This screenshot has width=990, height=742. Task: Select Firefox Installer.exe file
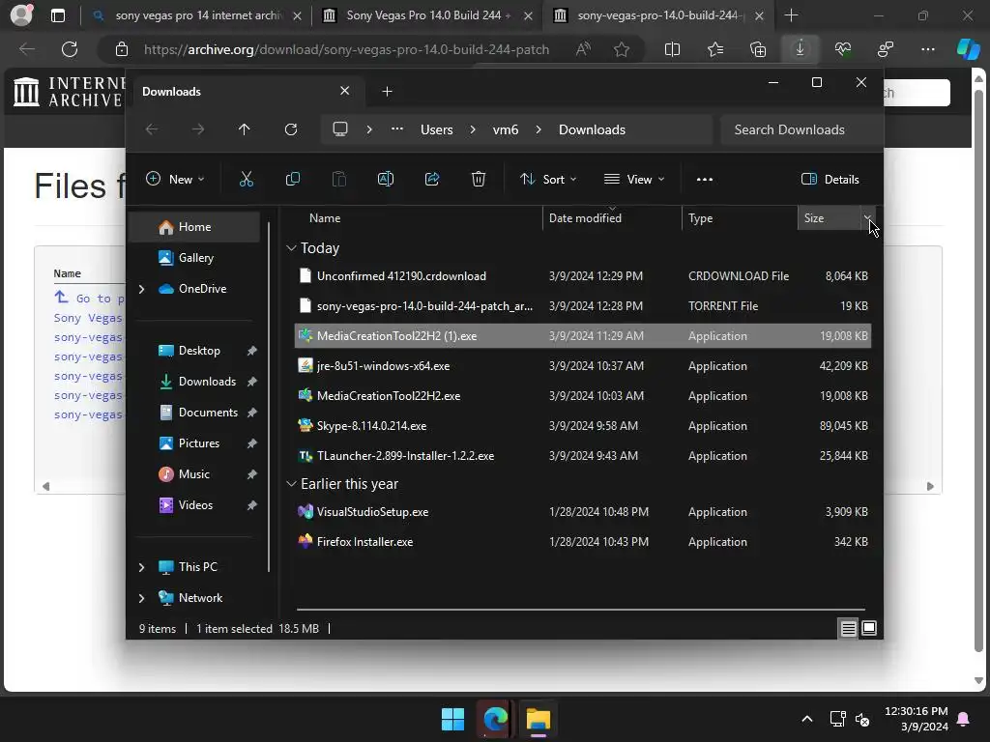(x=583, y=542)
